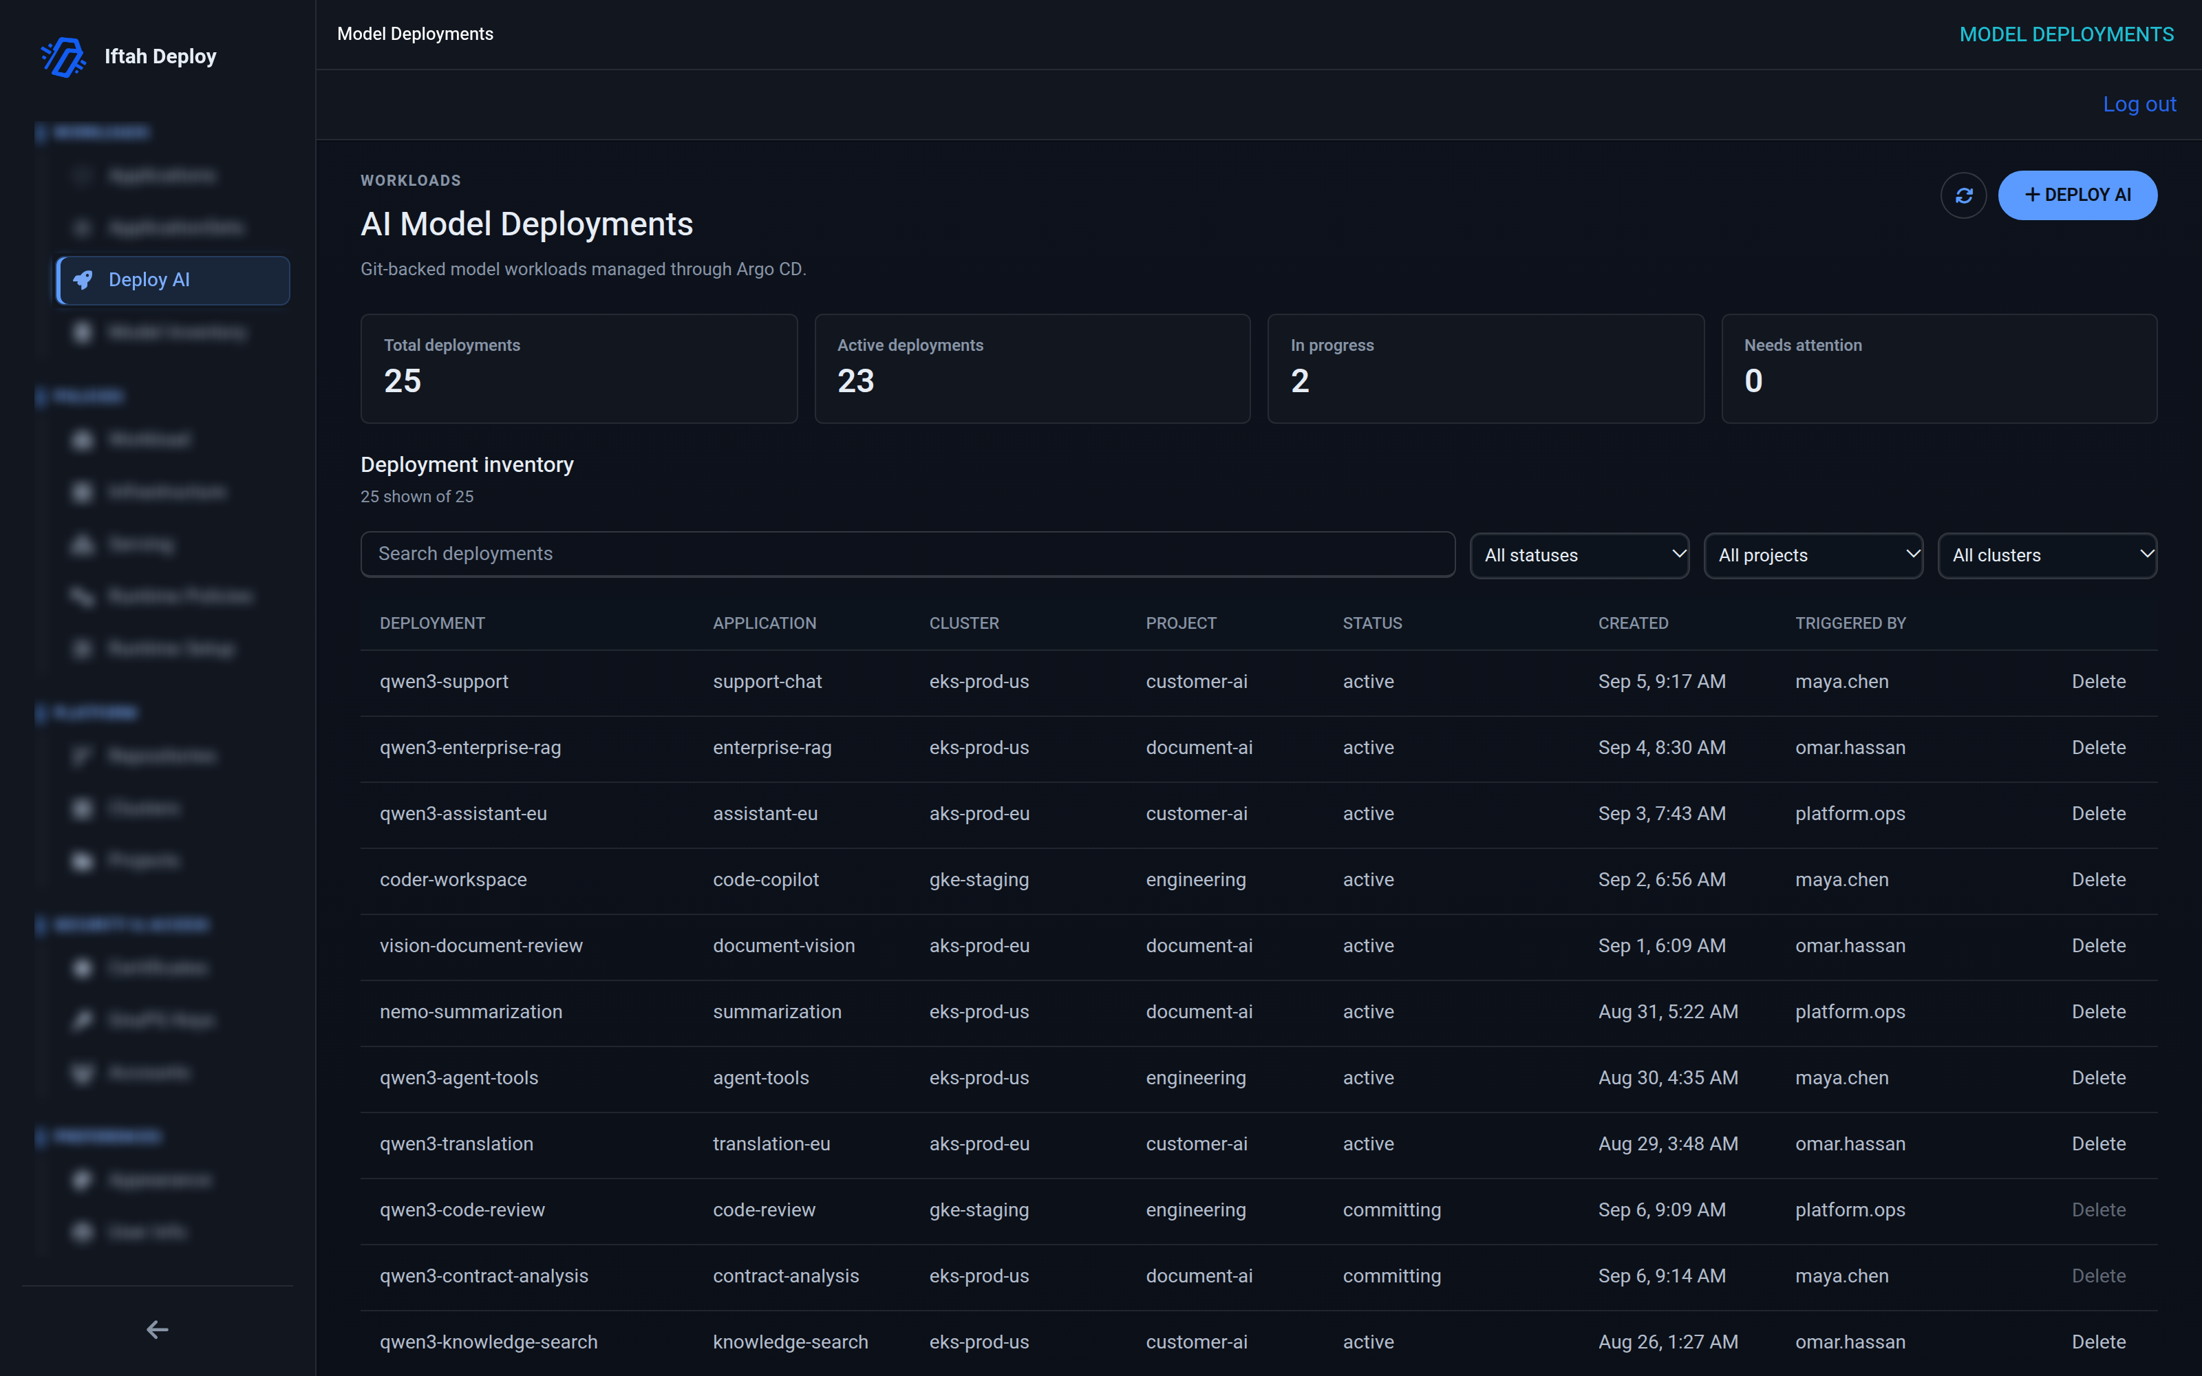Click the 25 shown of 25 label
Image resolution: width=2202 pixels, height=1376 pixels.
coord(417,497)
